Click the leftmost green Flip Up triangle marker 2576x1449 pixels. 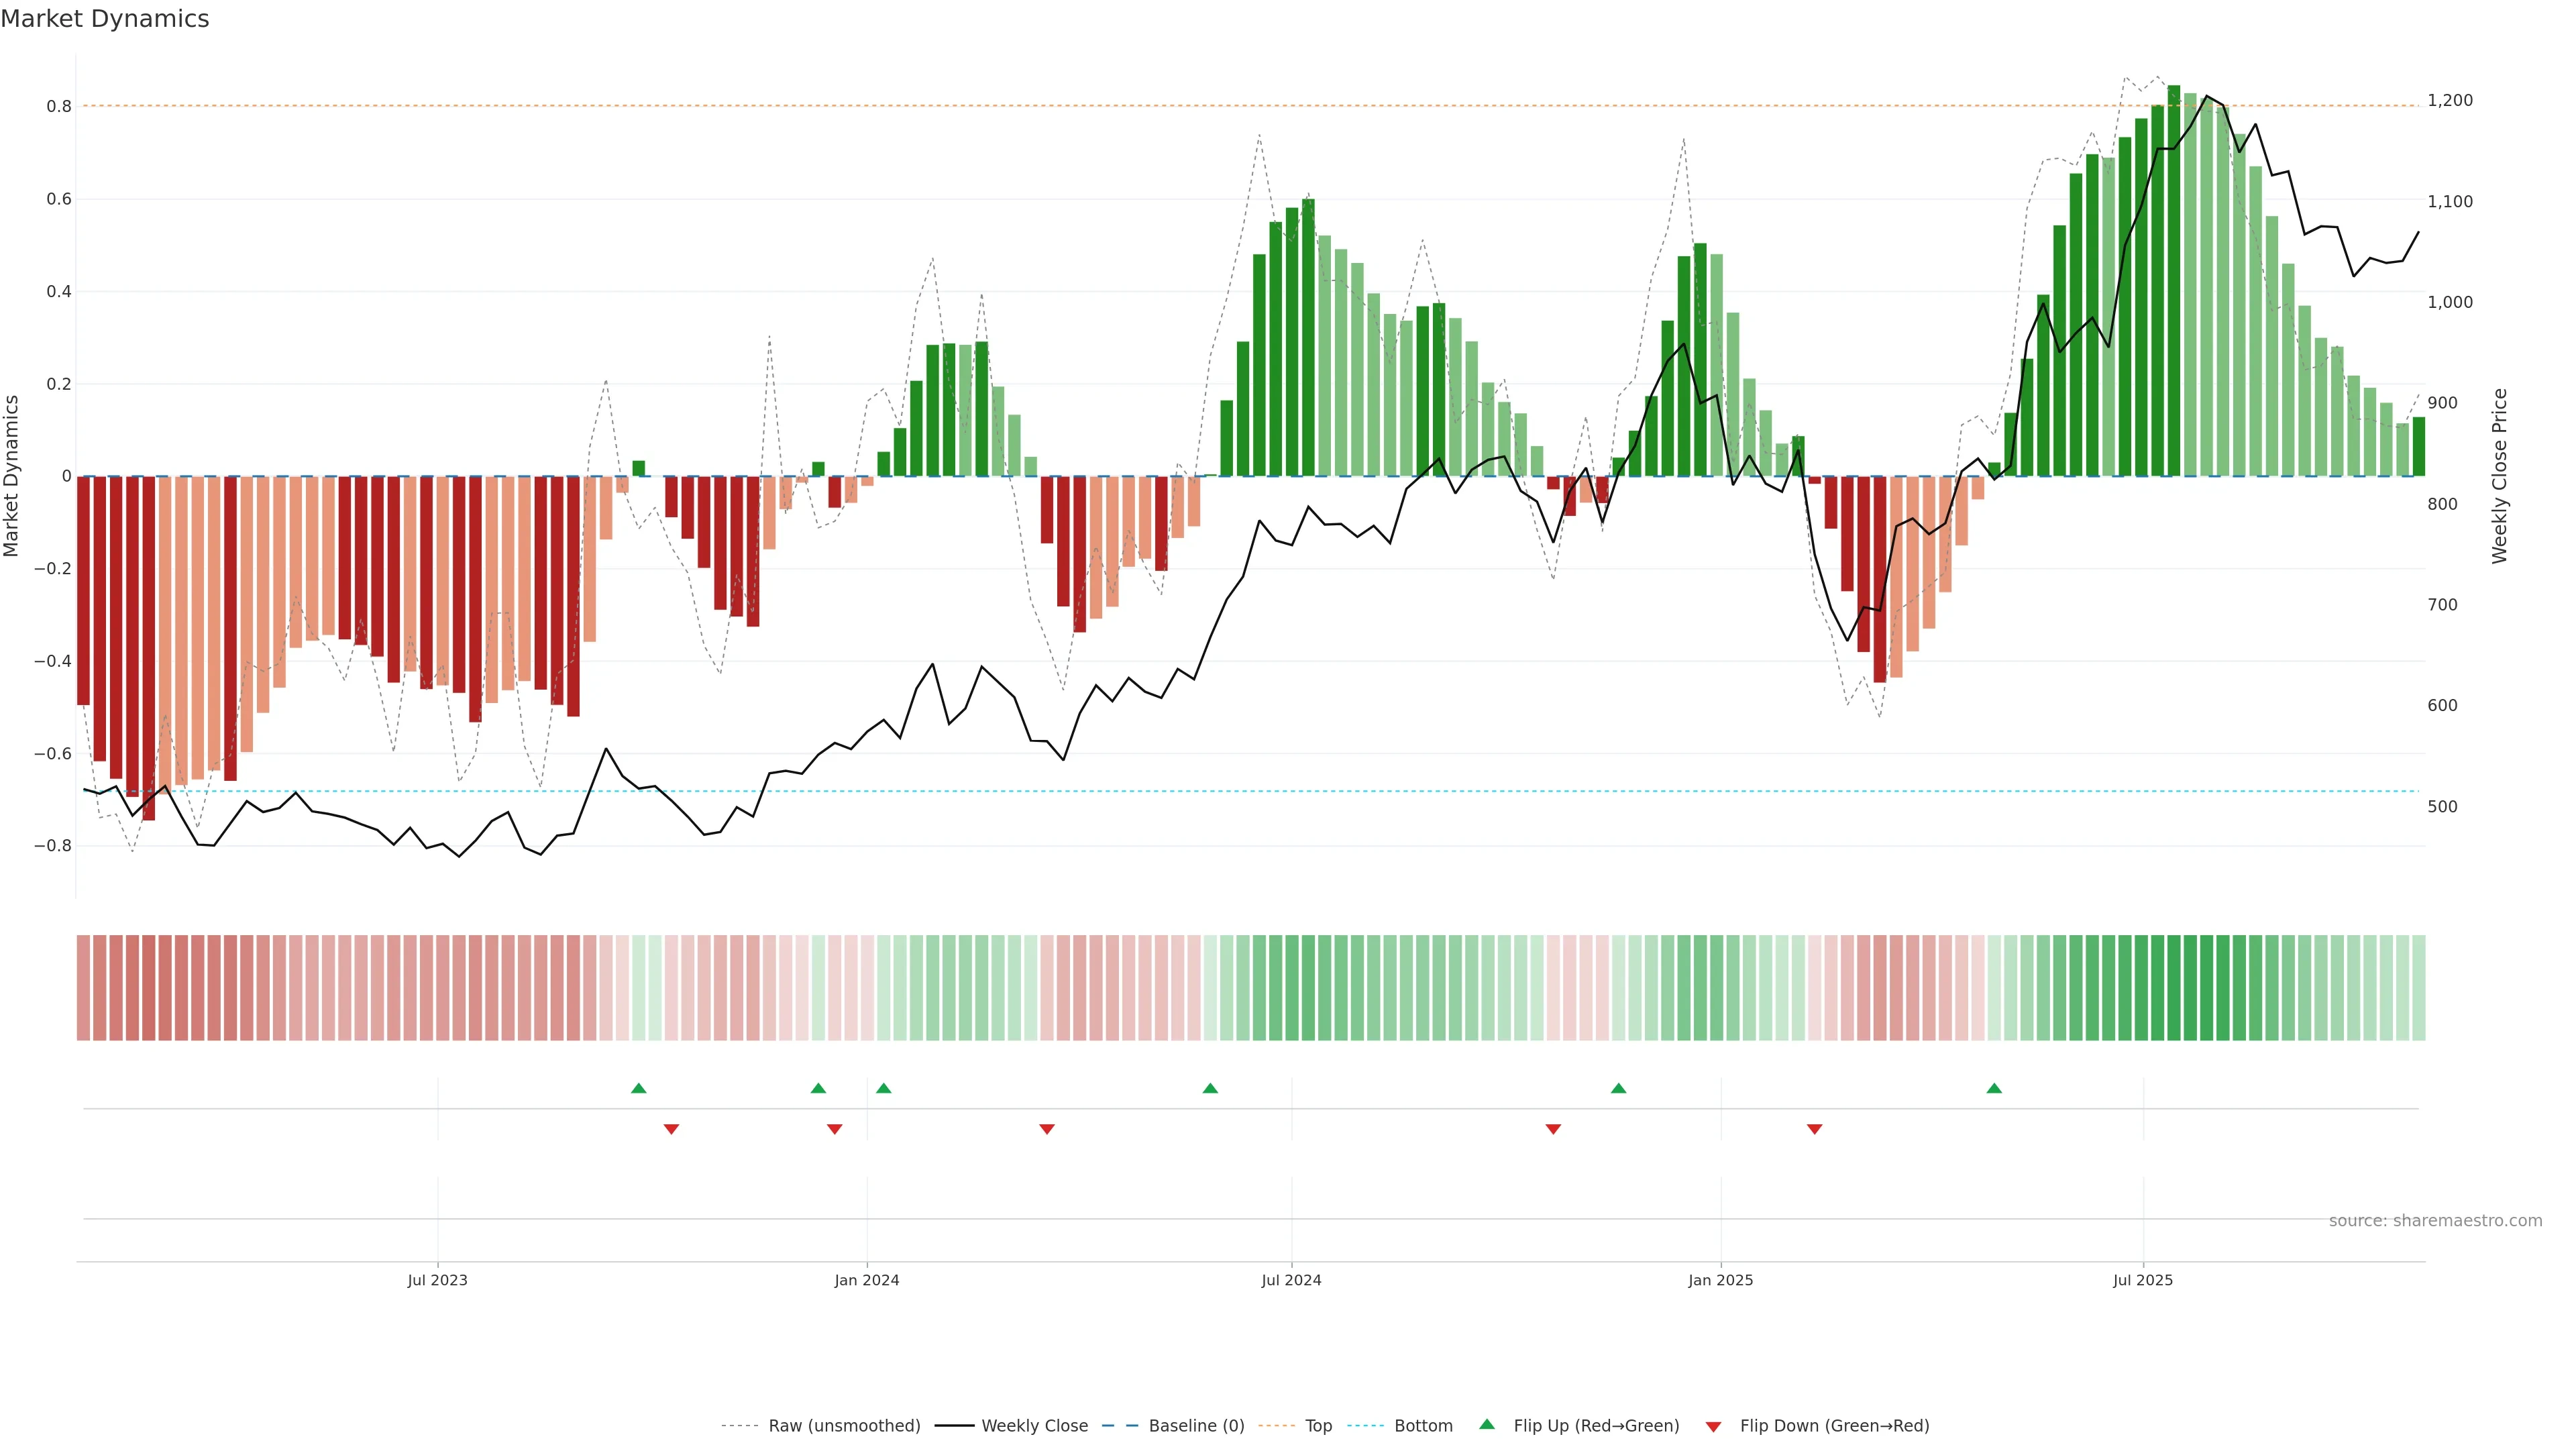pyautogui.click(x=639, y=1088)
